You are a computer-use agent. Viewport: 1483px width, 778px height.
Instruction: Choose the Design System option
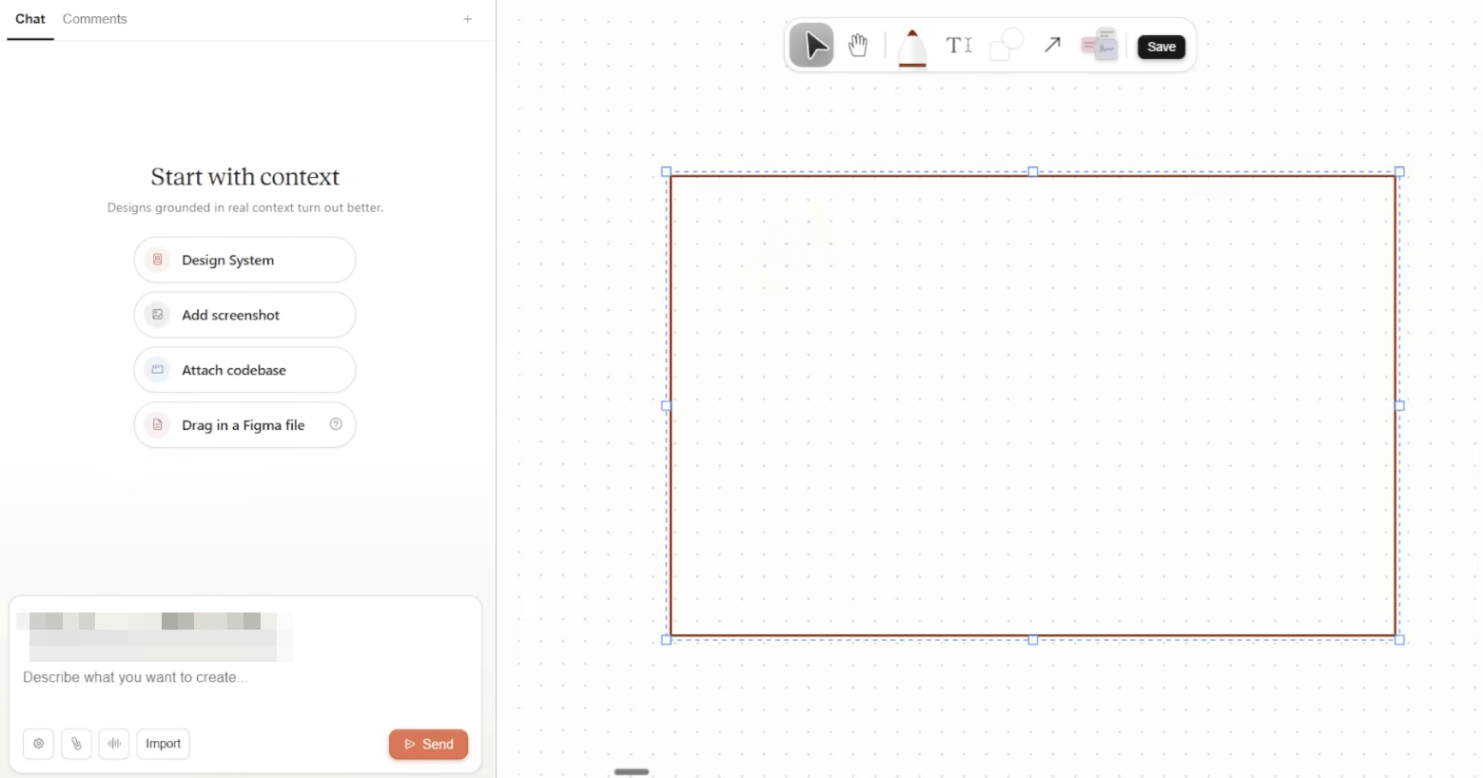(245, 260)
